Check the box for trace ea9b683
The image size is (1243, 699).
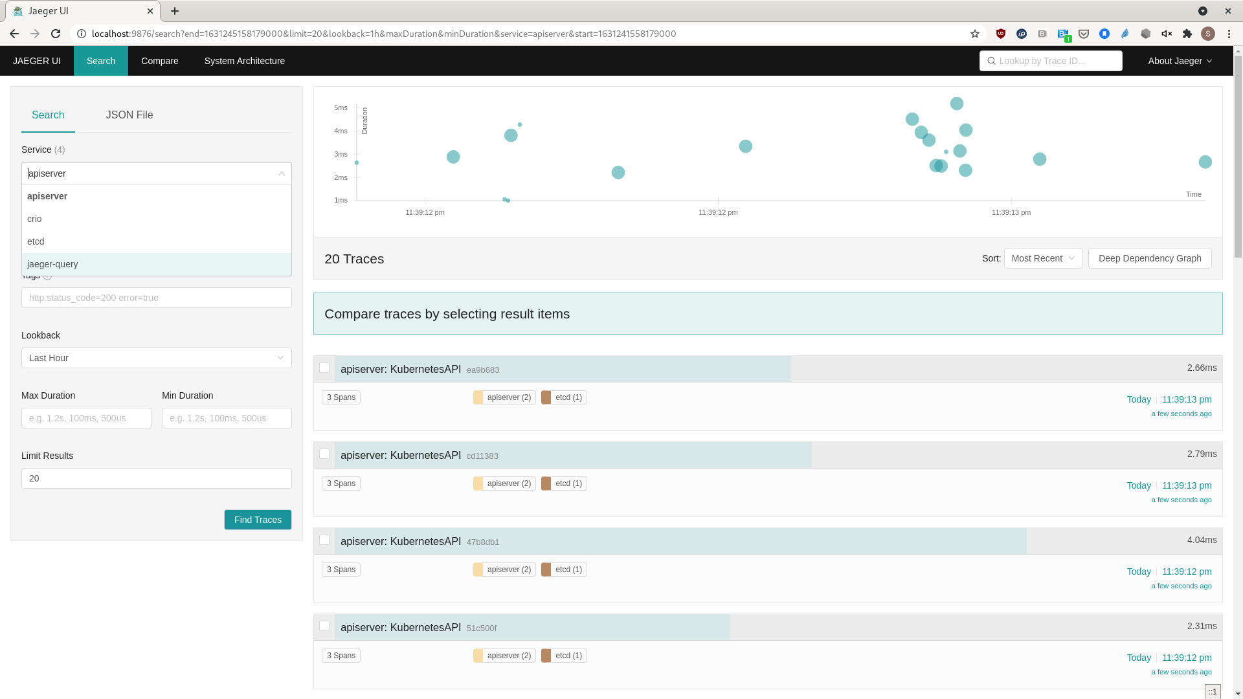(324, 368)
